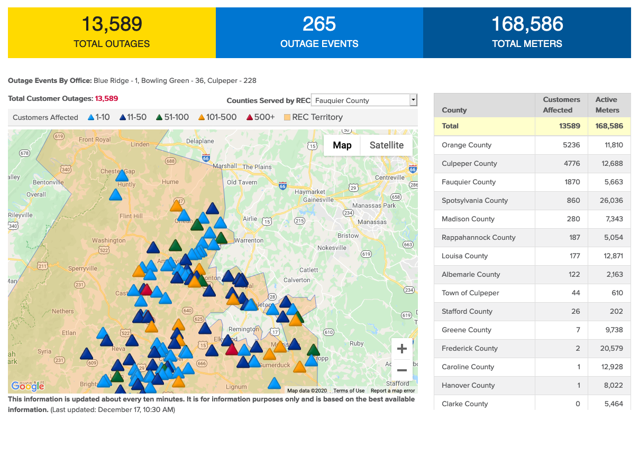The height and width of the screenshot is (449, 639).
Task: Select the leftmost orange marker west of Amissville
Action: [x=139, y=272]
